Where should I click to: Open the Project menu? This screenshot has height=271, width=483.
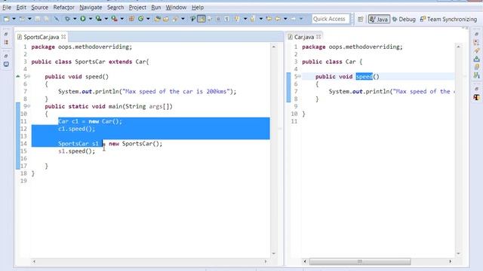(x=137, y=8)
